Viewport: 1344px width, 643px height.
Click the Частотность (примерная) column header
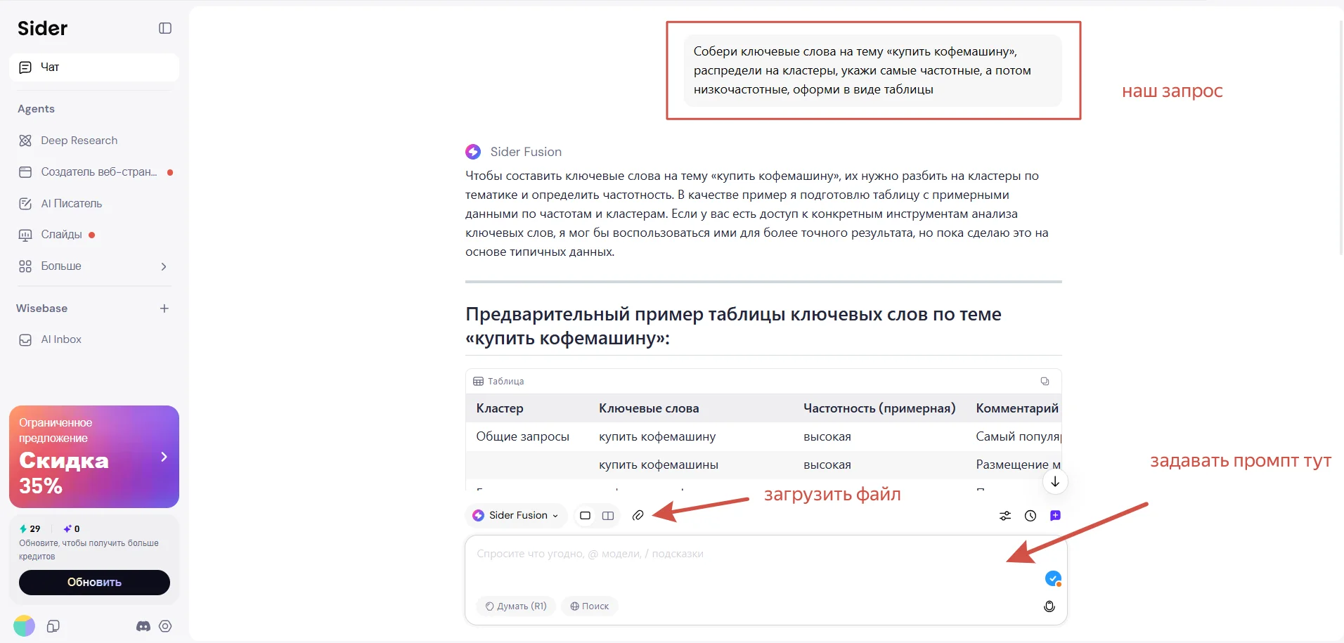[x=879, y=408]
